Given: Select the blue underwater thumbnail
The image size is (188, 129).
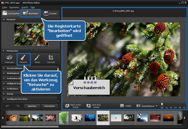Looking at the screenshot, I should click(x=90, y=118).
